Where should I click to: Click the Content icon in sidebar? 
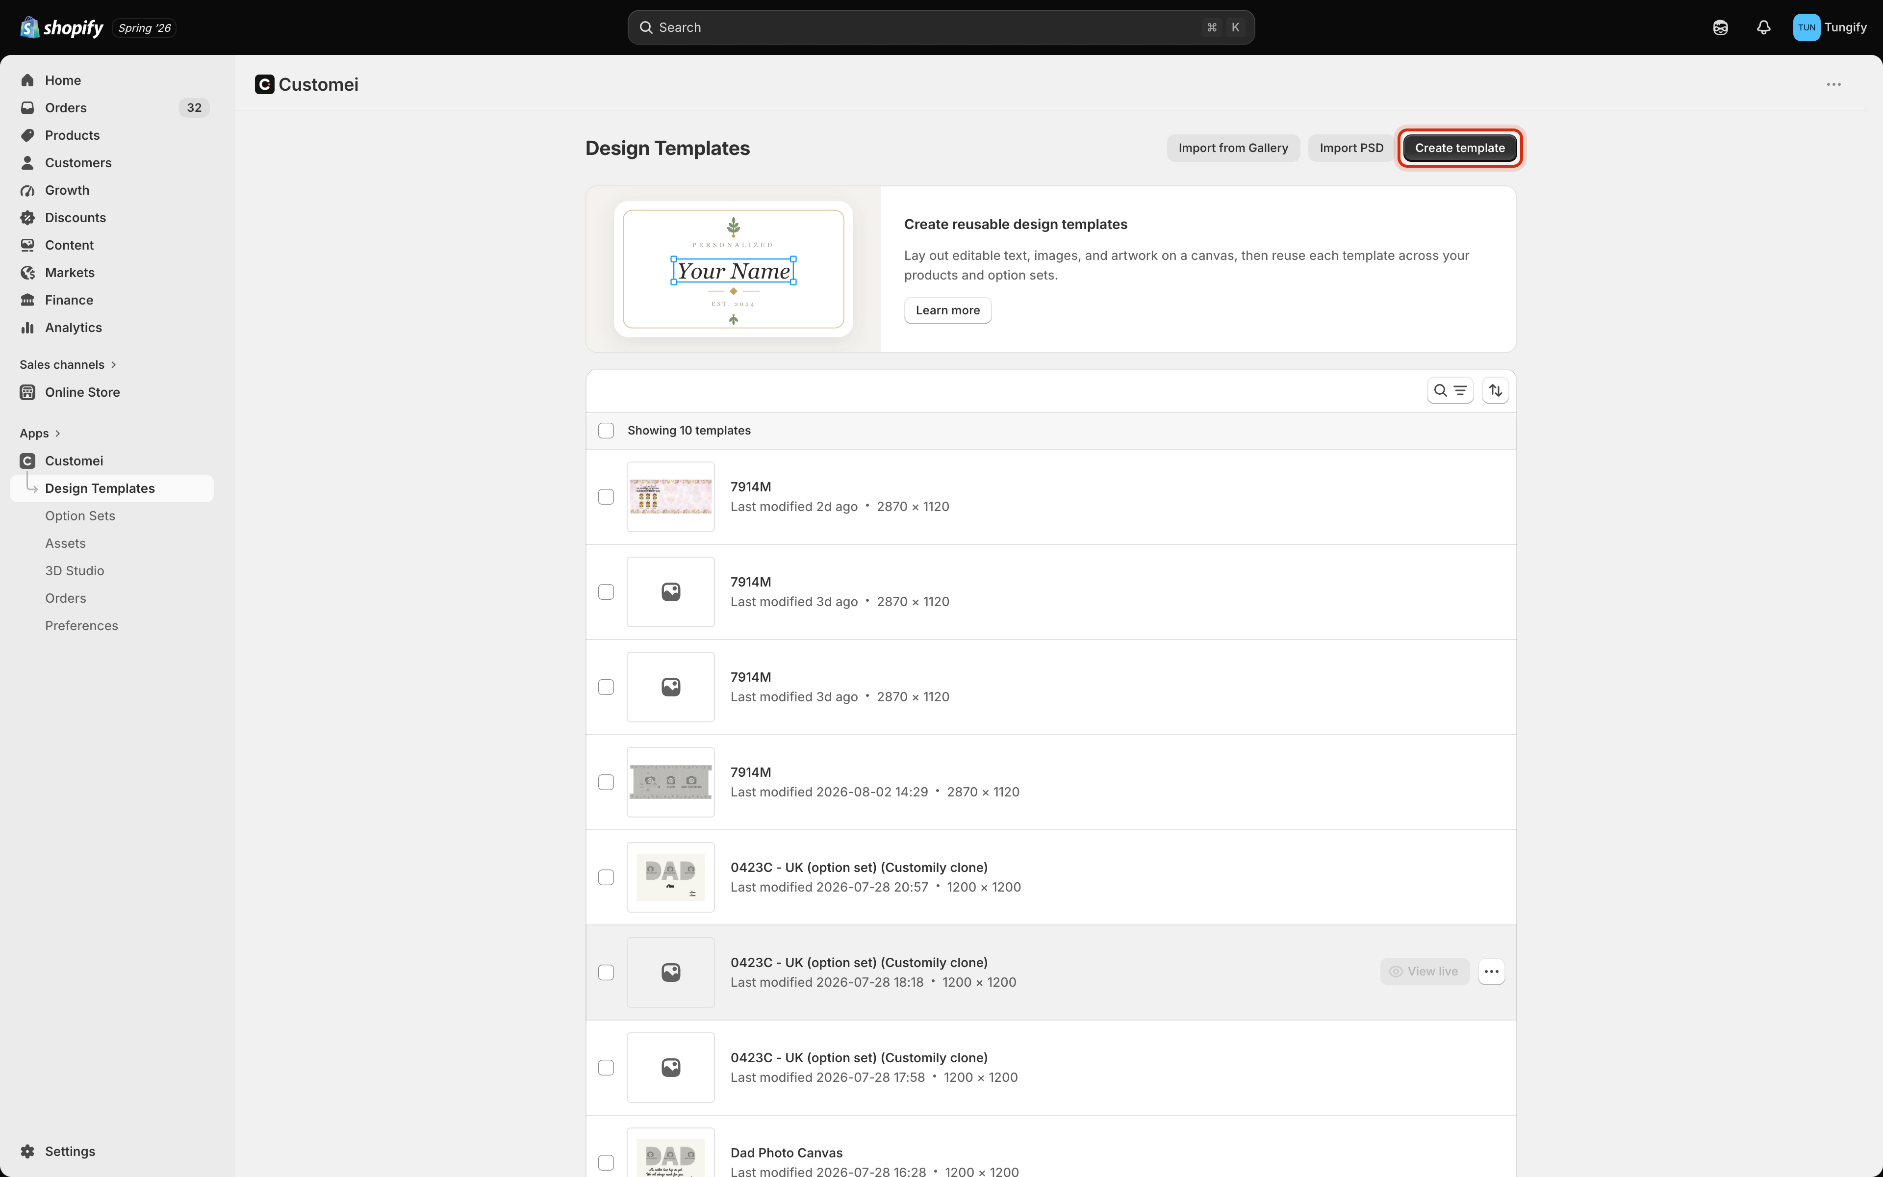click(x=28, y=245)
